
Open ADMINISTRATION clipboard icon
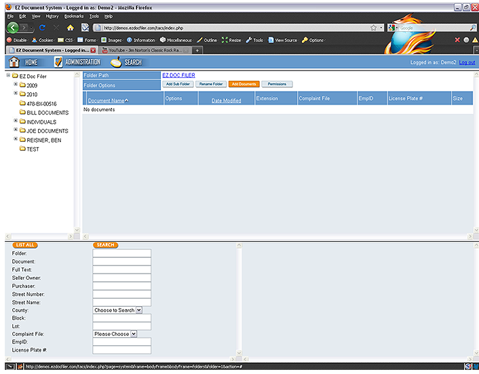pyautogui.click(x=58, y=62)
